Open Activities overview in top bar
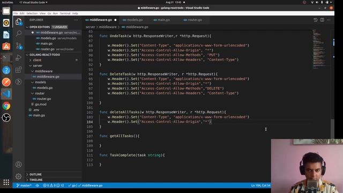This screenshot has width=343, height=193. point(7,2)
